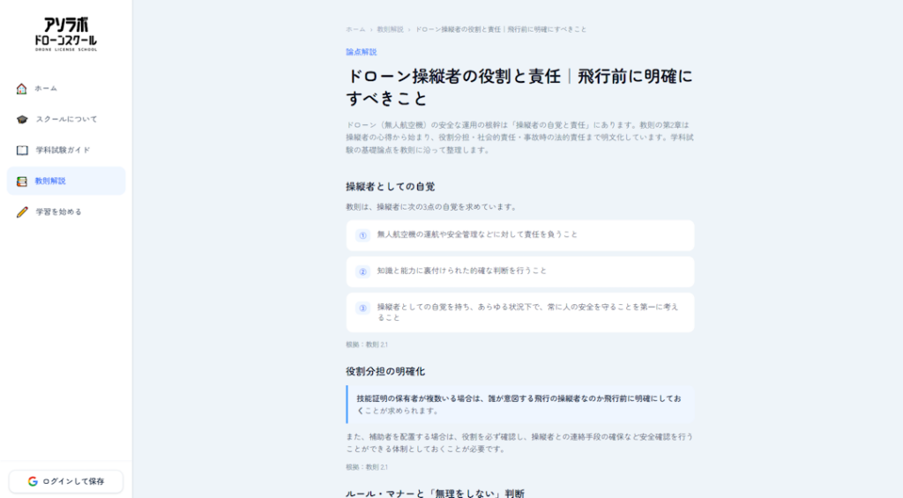Click the circled number 3 badge
903x498 pixels.
pos(362,308)
